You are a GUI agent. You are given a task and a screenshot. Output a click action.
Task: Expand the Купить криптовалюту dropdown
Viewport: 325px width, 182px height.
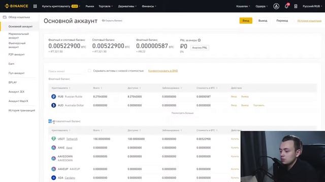[61, 6]
